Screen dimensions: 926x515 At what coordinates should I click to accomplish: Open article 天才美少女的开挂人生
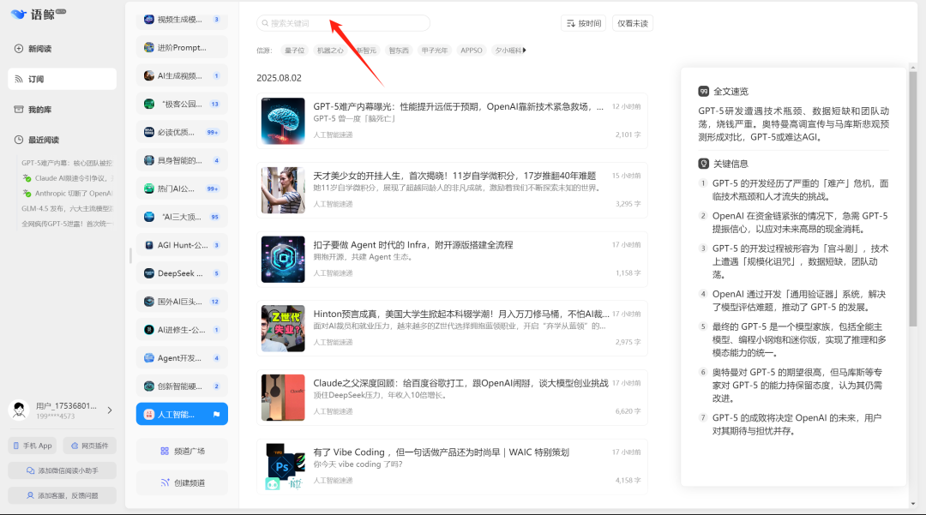pyautogui.click(x=453, y=190)
